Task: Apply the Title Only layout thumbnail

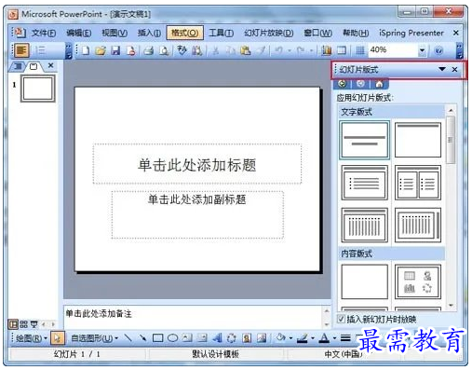Action: tap(418, 140)
